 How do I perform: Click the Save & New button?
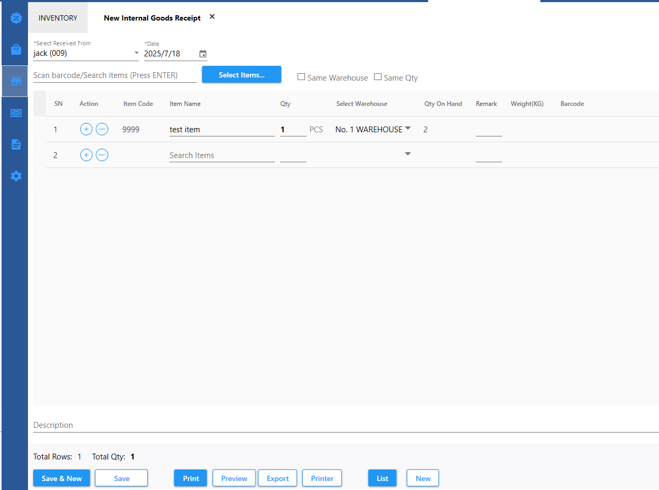coord(62,478)
